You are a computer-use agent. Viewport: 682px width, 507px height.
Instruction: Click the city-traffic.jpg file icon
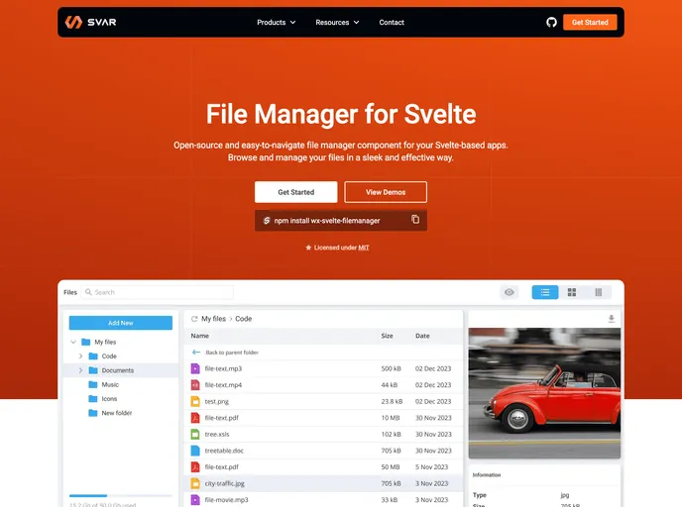[195, 483]
